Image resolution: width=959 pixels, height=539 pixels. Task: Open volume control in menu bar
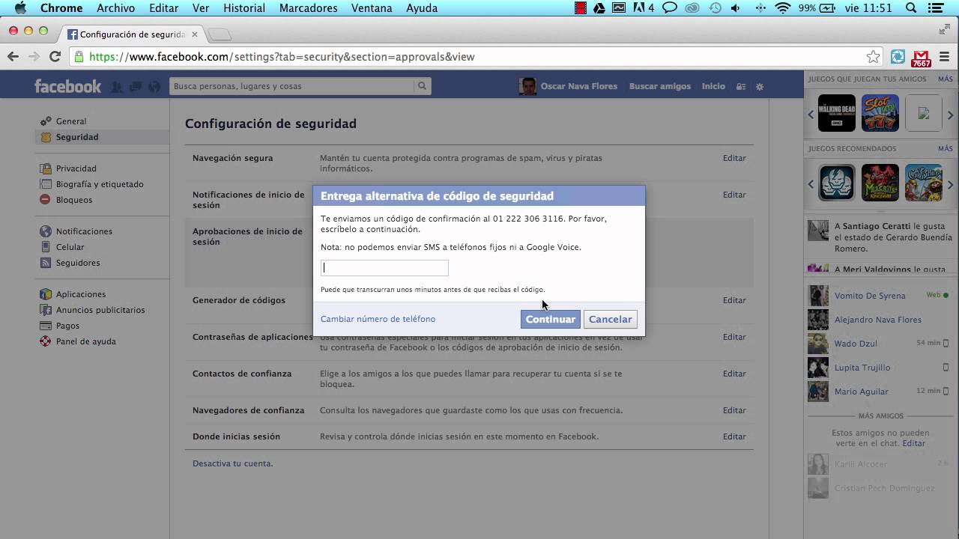[735, 8]
